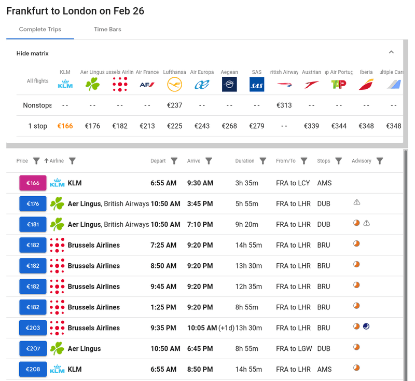Click warning triangle on €176 Aer Lingus flight

pos(356,202)
